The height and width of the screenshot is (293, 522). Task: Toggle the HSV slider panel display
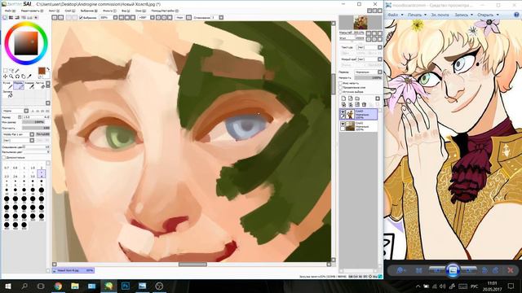17,18
